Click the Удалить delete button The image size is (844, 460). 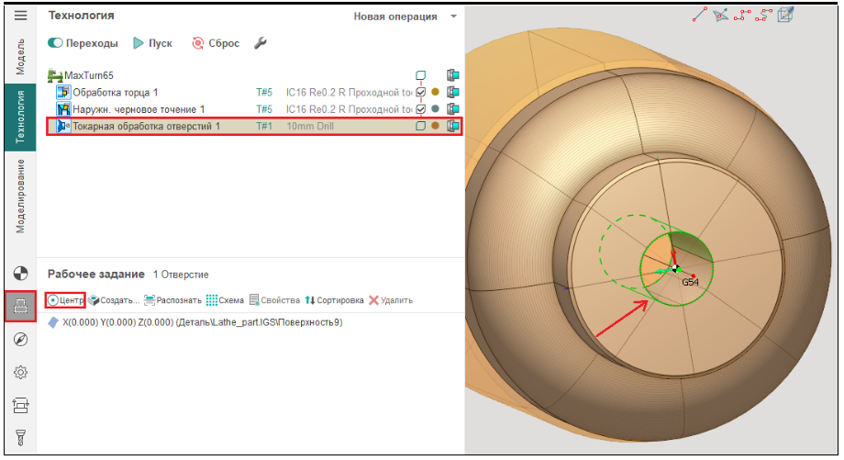(x=391, y=300)
